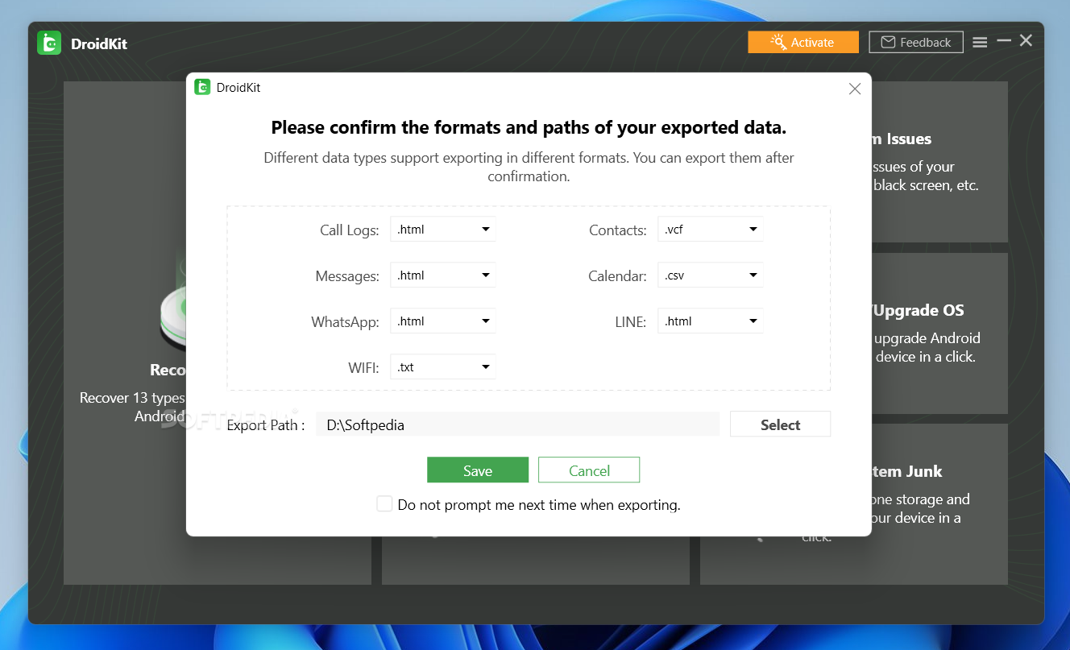Screen dimensions: 1070x650
Task: Click the dialog heading about exported data
Action: [x=529, y=127]
